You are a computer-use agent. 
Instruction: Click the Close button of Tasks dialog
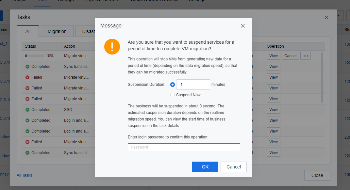tap(317, 176)
